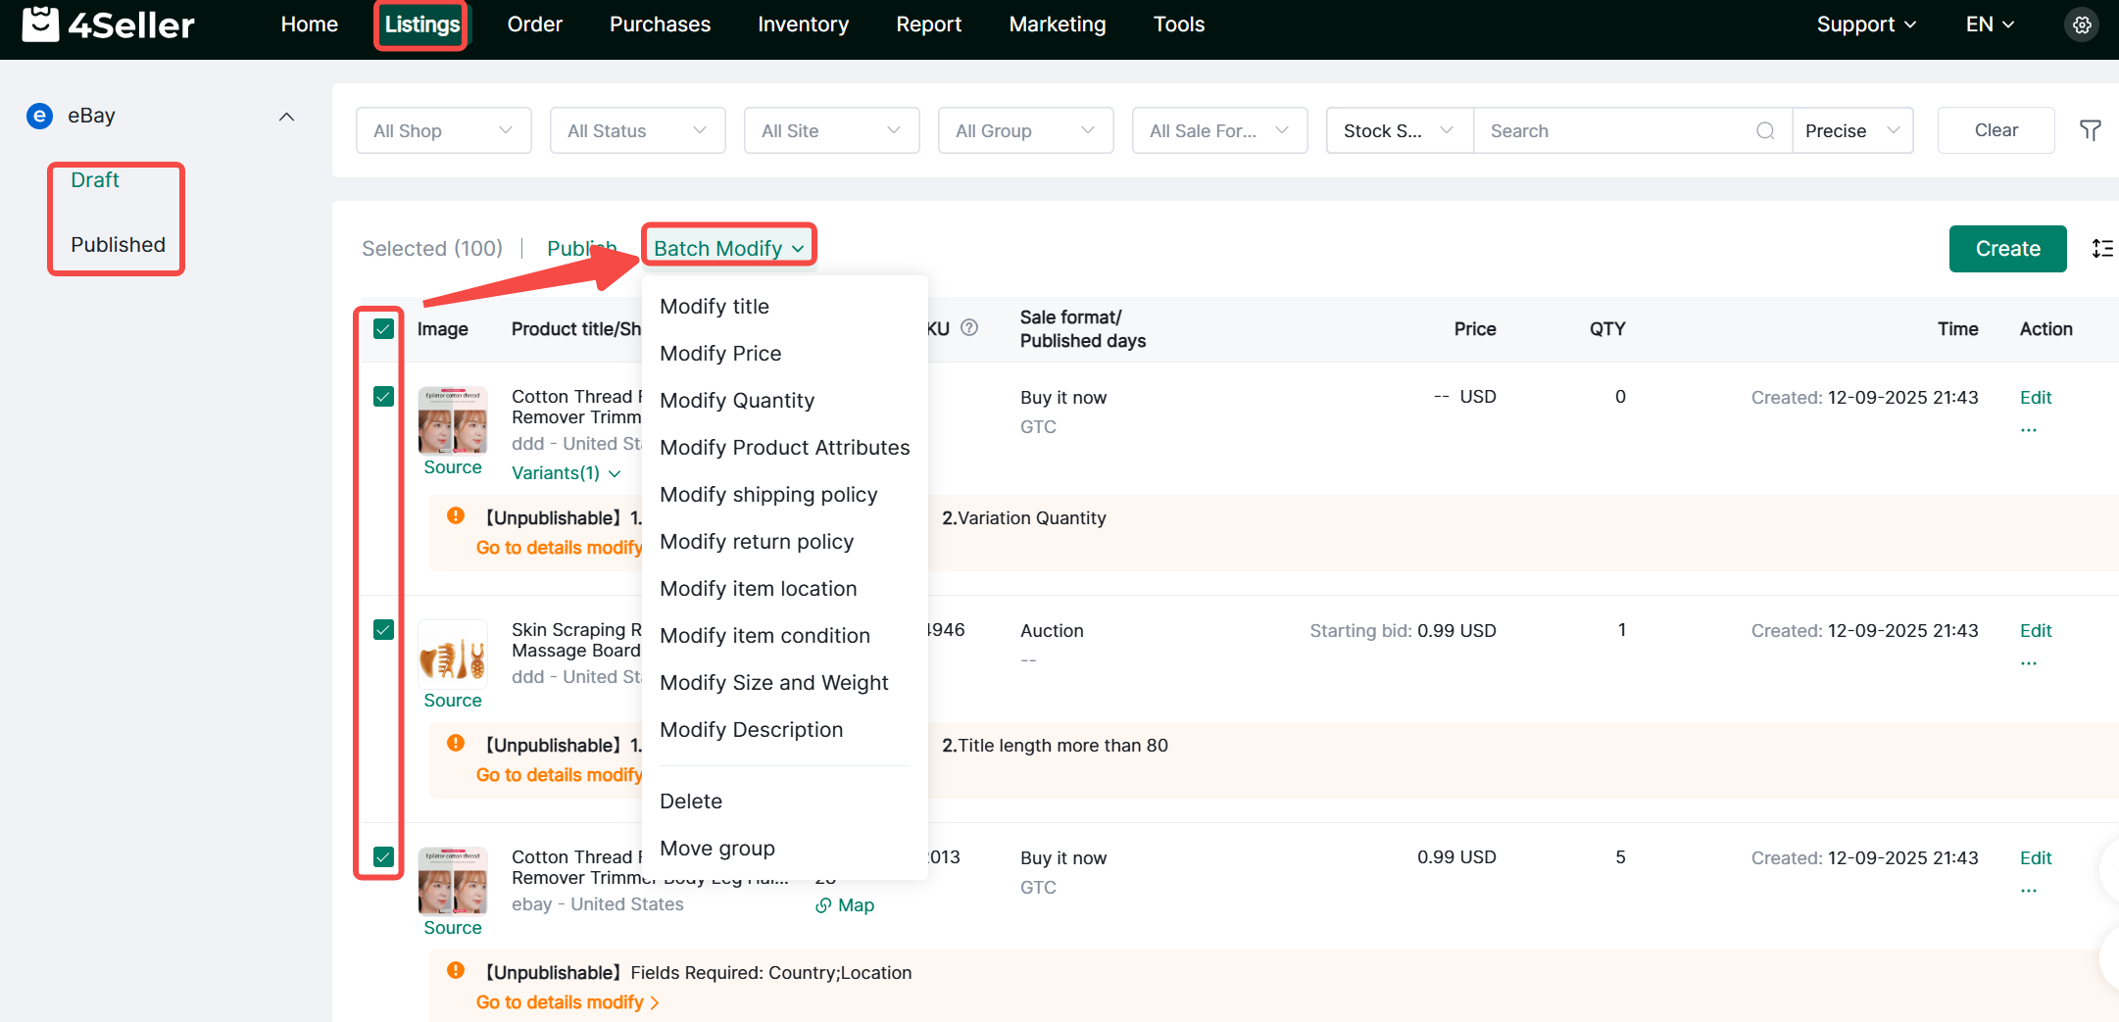Click the SKU help question icon
2119x1022 pixels.
coord(969,328)
